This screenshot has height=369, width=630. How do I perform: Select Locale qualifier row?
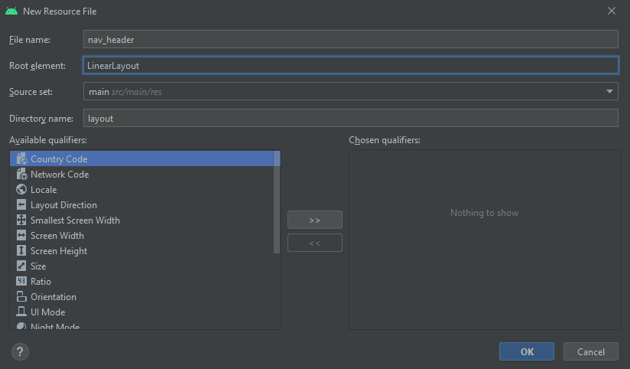click(141, 190)
